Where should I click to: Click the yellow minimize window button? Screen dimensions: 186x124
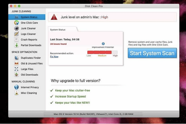pyautogui.click(x=15, y=6)
